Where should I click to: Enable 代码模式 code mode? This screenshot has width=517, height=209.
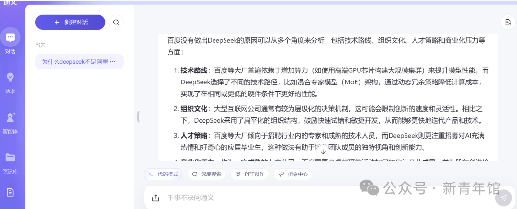coord(163,174)
